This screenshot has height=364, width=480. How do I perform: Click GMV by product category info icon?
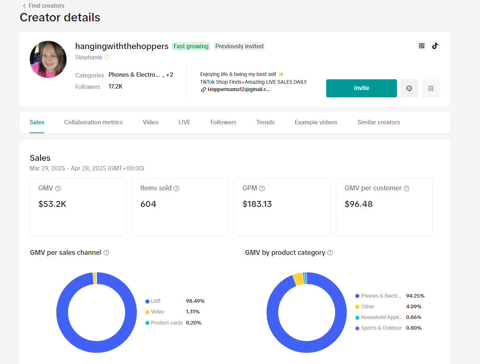tap(330, 253)
